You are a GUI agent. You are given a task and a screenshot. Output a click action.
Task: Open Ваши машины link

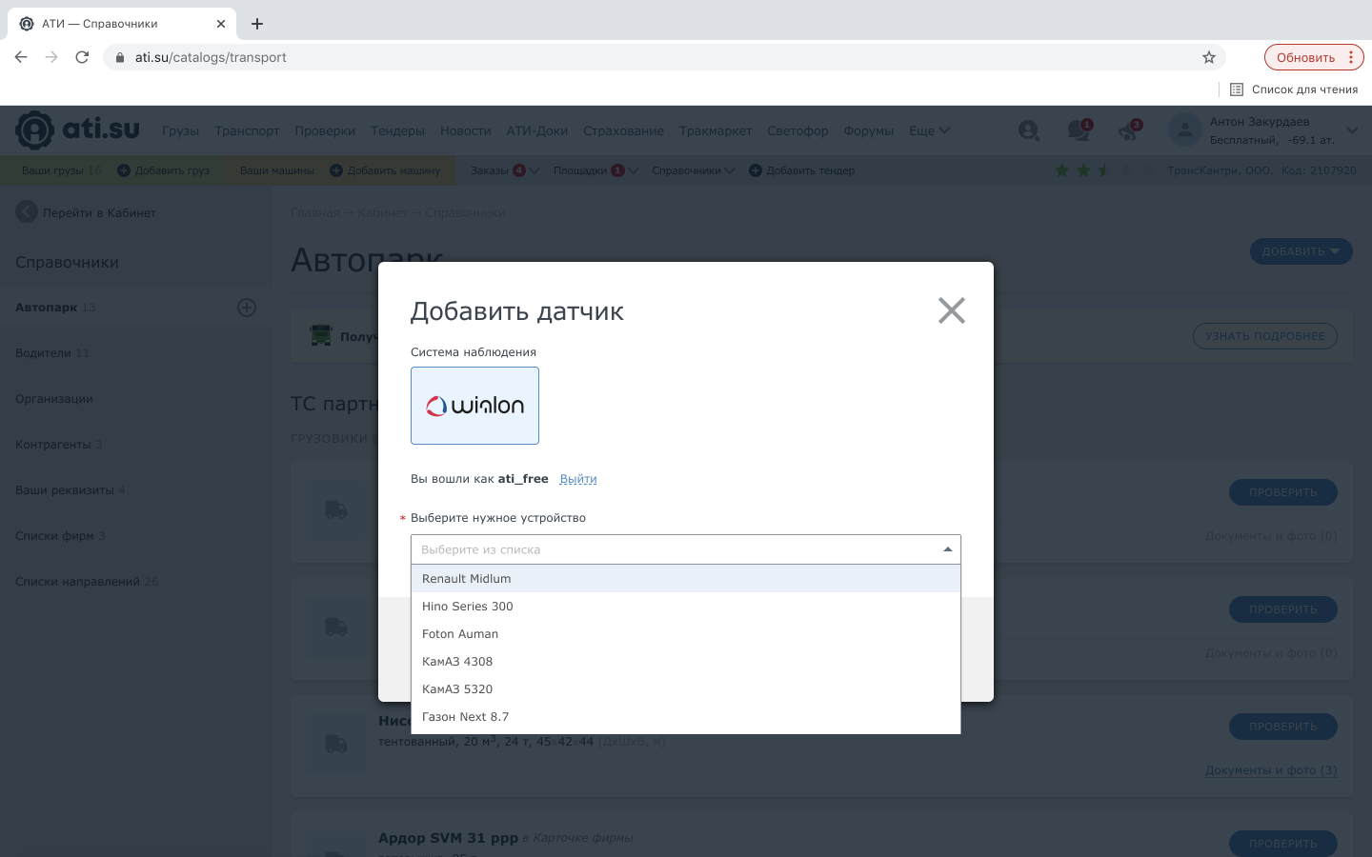(276, 170)
